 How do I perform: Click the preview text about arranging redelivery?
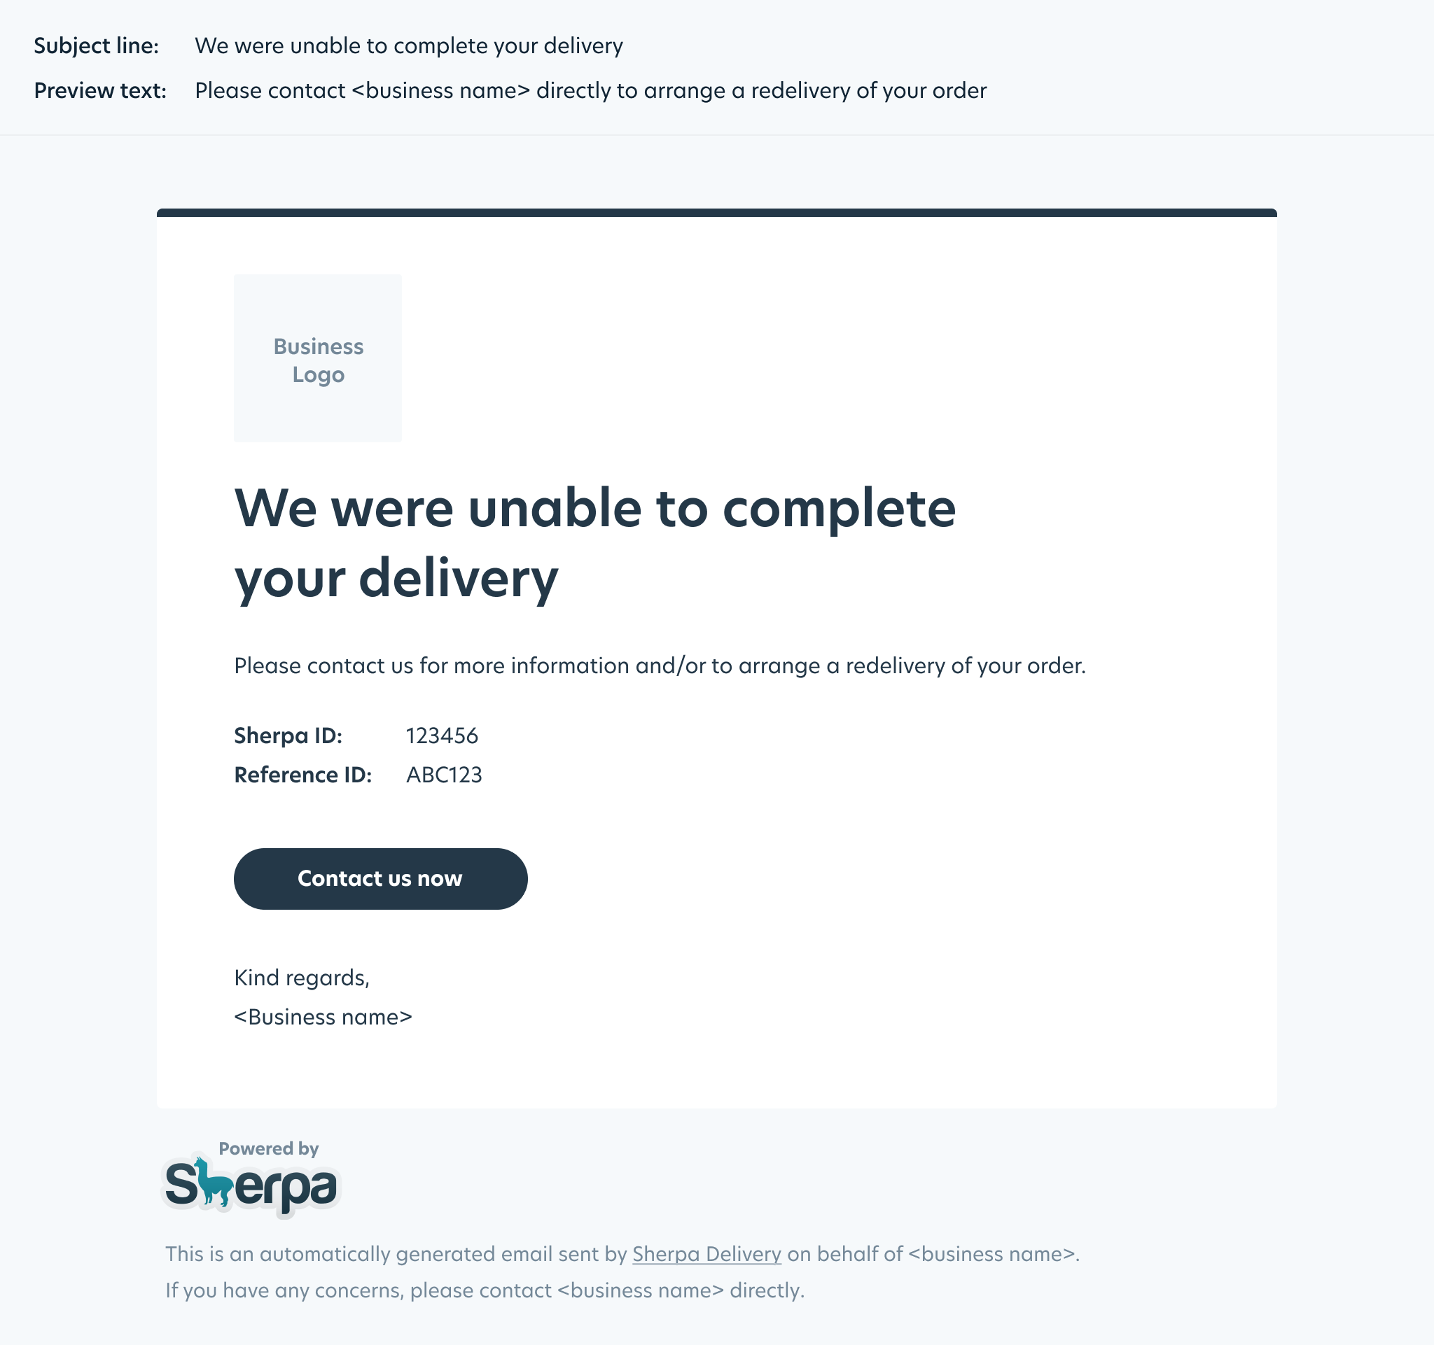pos(590,91)
